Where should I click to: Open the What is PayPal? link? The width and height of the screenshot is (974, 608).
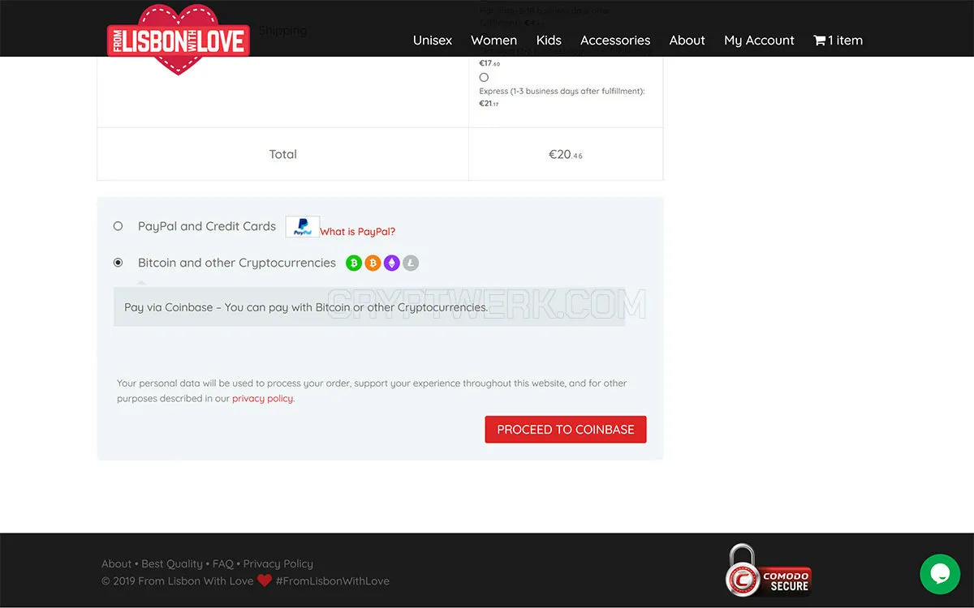pyautogui.click(x=358, y=232)
